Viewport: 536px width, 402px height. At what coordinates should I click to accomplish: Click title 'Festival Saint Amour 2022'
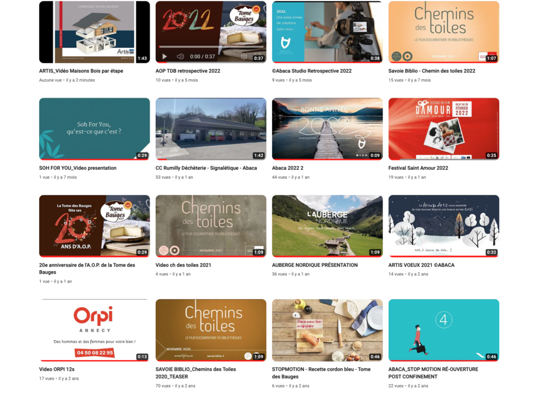click(418, 168)
